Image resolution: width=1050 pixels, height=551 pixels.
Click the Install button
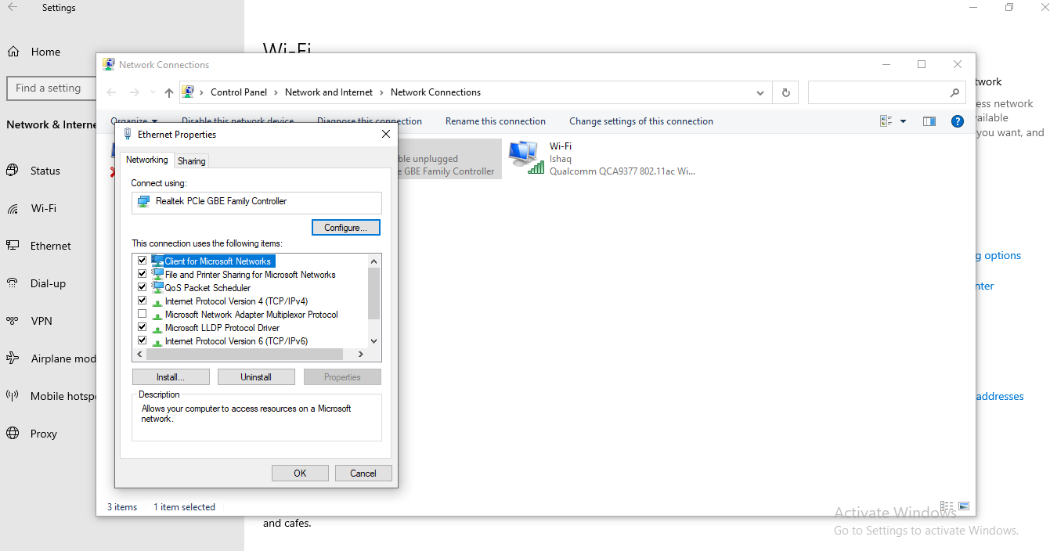pyautogui.click(x=171, y=377)
